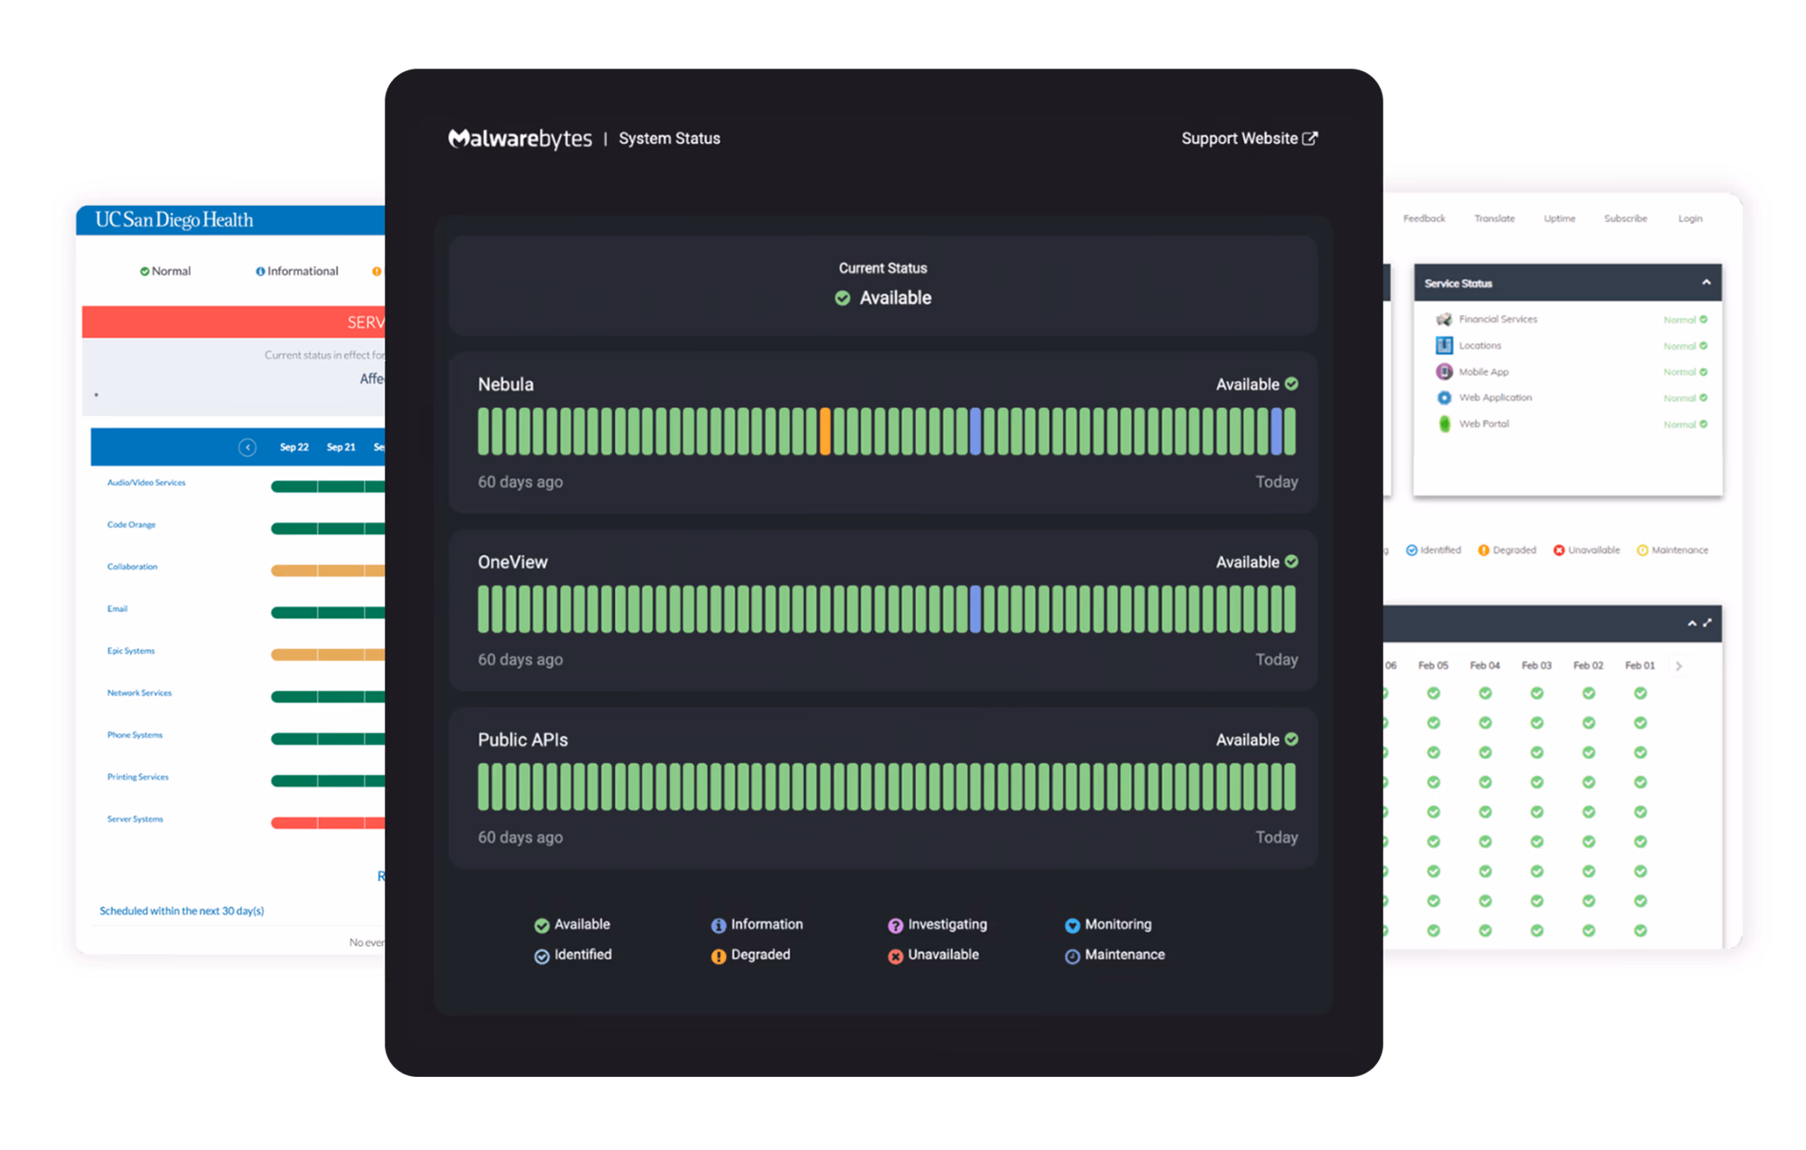
Task: Select the Informational status filter
Action: point(297,271)
